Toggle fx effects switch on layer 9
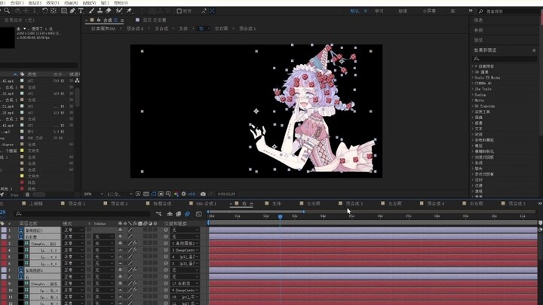The height and width of the screenshot is (305, 543). (135, 284)
